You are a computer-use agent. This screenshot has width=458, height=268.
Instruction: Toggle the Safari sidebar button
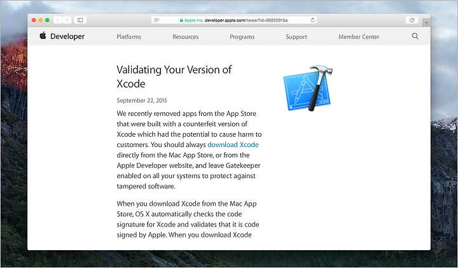tap(80, 20)
